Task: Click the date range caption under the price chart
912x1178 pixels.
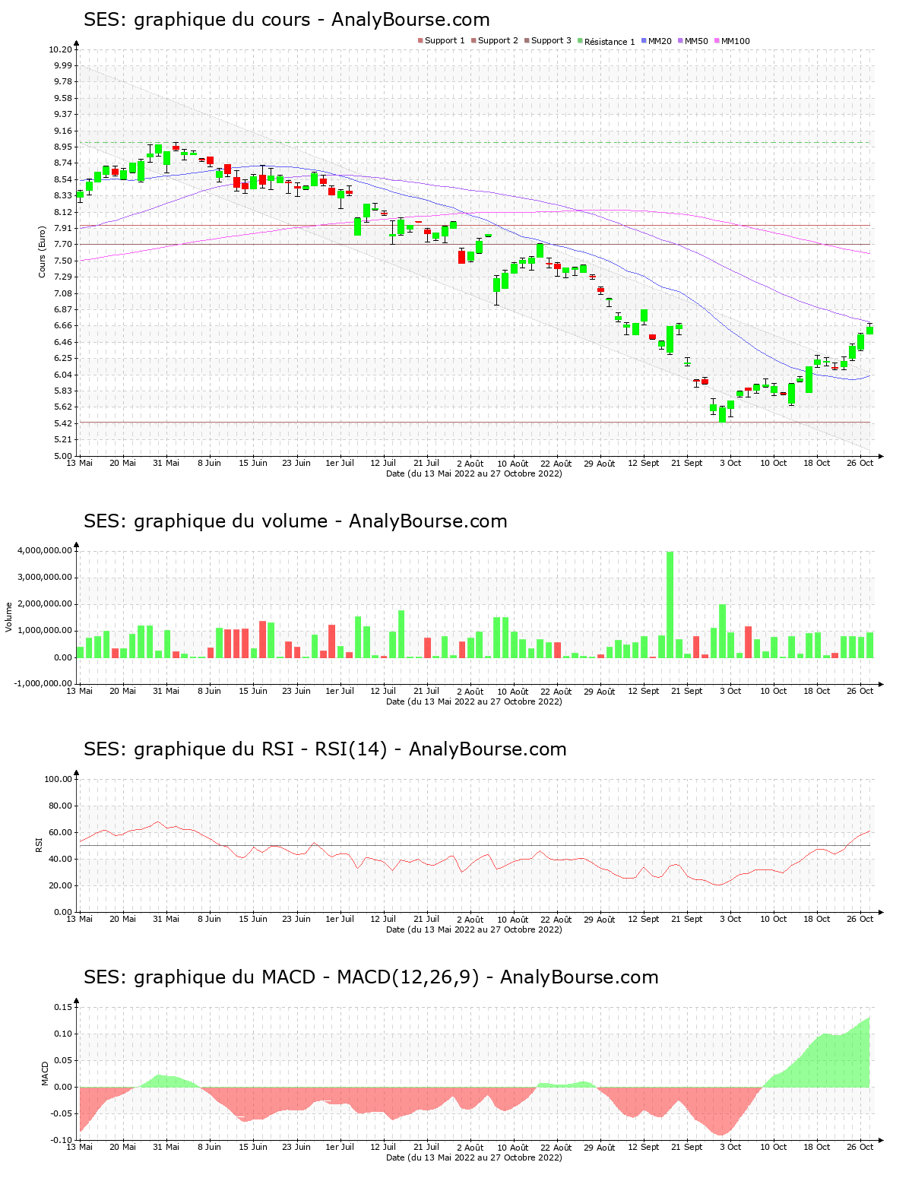Action: (474, 473)
